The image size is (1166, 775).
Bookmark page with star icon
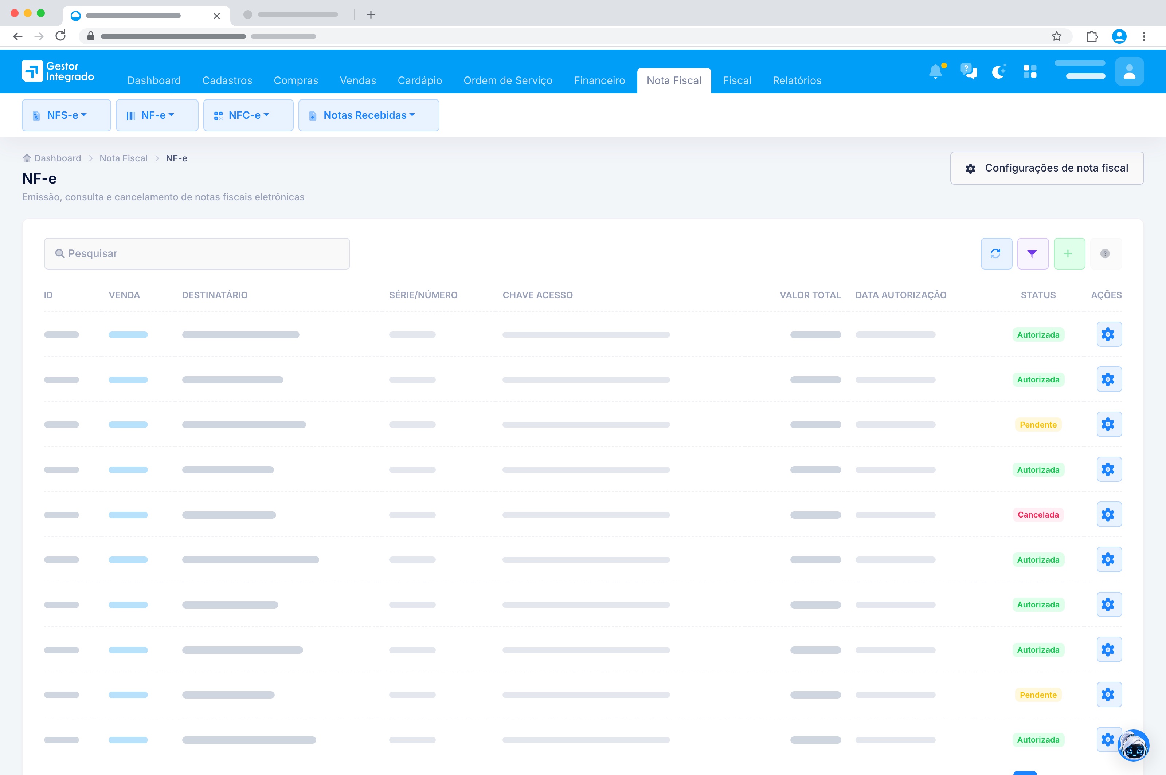click(x=1057, y=36)
